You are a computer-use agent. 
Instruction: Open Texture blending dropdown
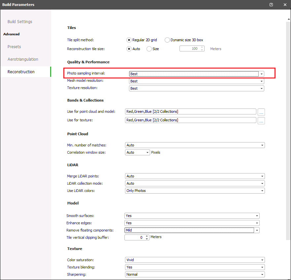click(x=195, y=267)
